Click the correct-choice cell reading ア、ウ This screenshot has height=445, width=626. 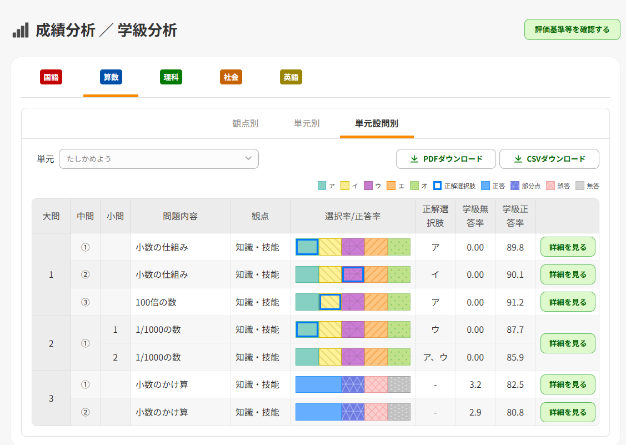tap(435, 358)
